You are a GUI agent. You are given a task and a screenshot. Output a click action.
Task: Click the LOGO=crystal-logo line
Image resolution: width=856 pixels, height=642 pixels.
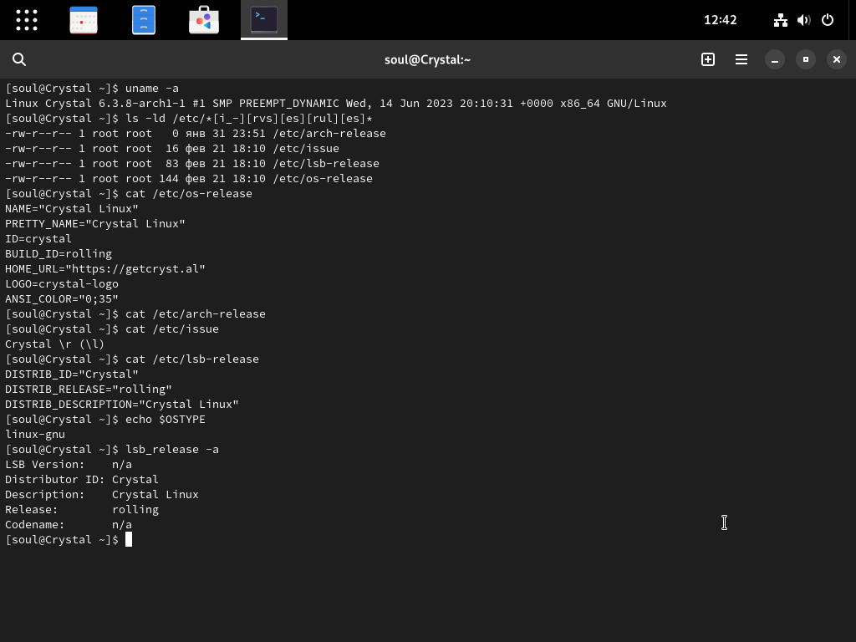(x=62, y=284)
